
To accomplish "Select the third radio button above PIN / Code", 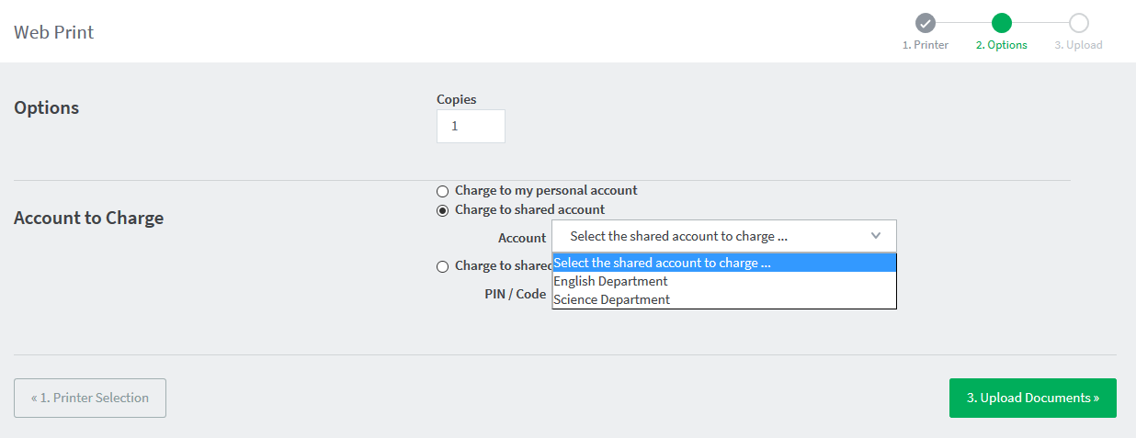I will 443,266.
